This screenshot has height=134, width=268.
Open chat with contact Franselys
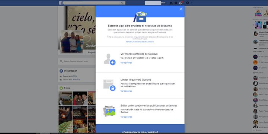[260, 78]
